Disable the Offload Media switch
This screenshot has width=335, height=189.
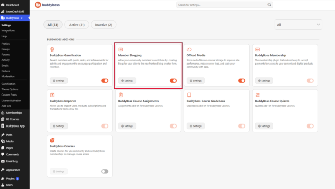[x=242, y=81]
